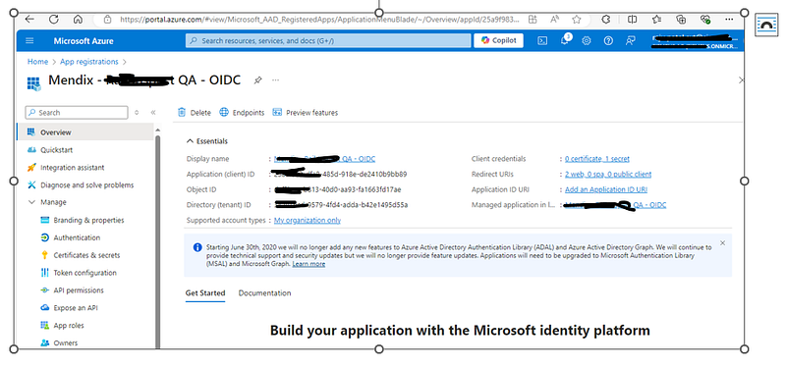
Task: Go to the browser home page icon
Action: click(78, 20)
